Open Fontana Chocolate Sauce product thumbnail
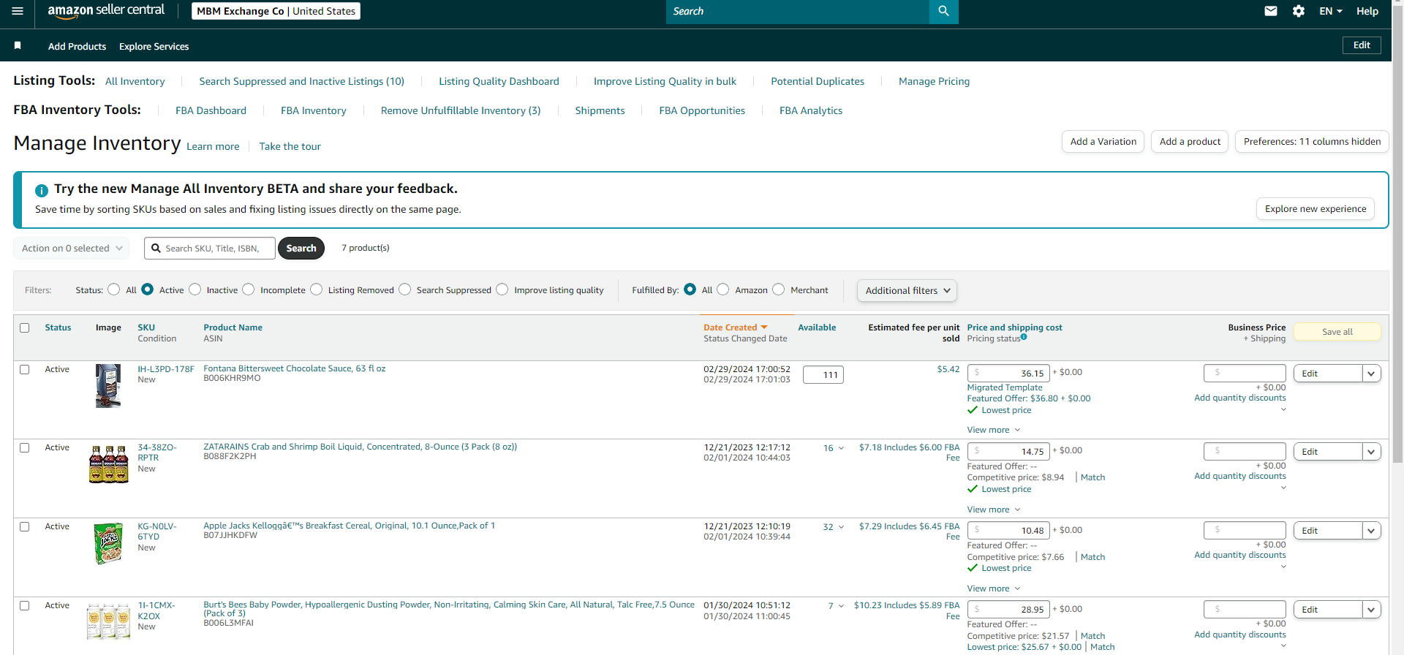The height and width of the screenshot is (655, 1404). (108, 386)
